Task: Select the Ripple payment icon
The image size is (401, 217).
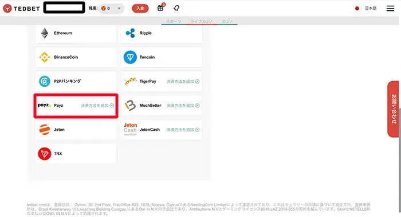Action: 130,33
